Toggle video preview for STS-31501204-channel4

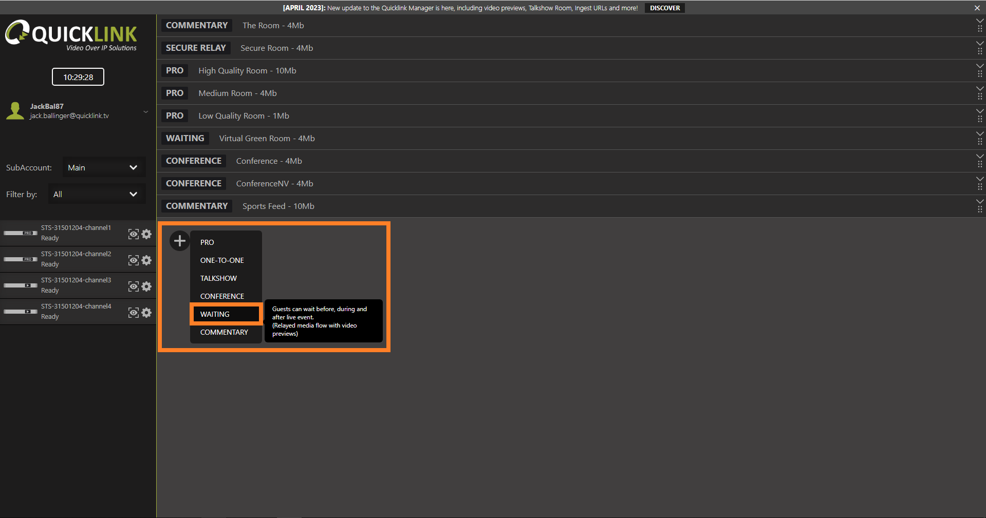point(133,313)
